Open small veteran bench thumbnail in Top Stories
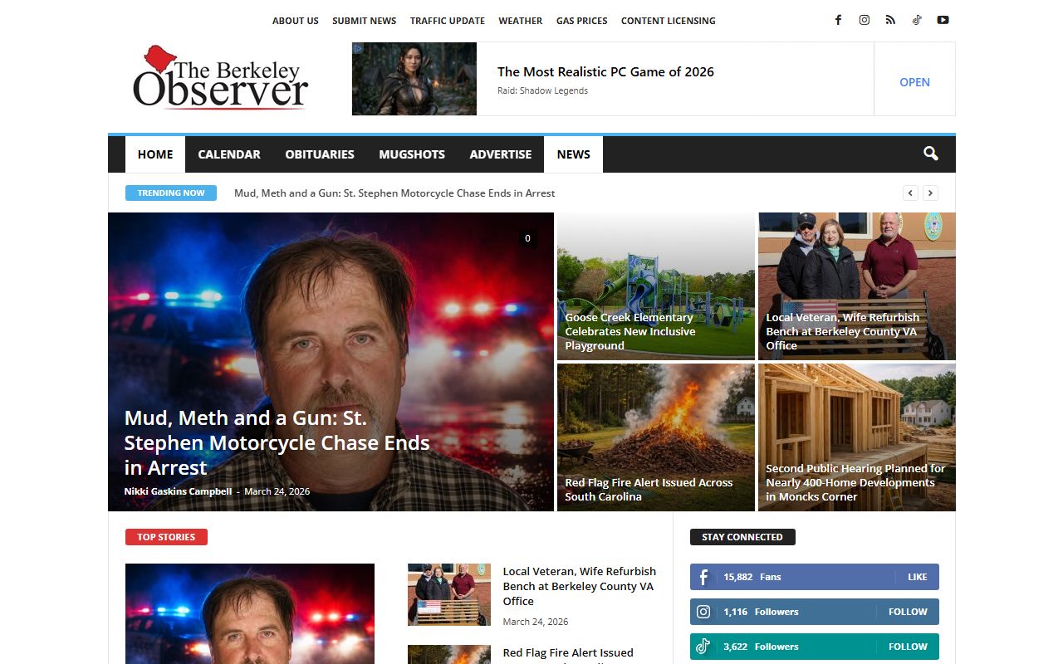Screen dimensions: 1063x664 [449, 594]
